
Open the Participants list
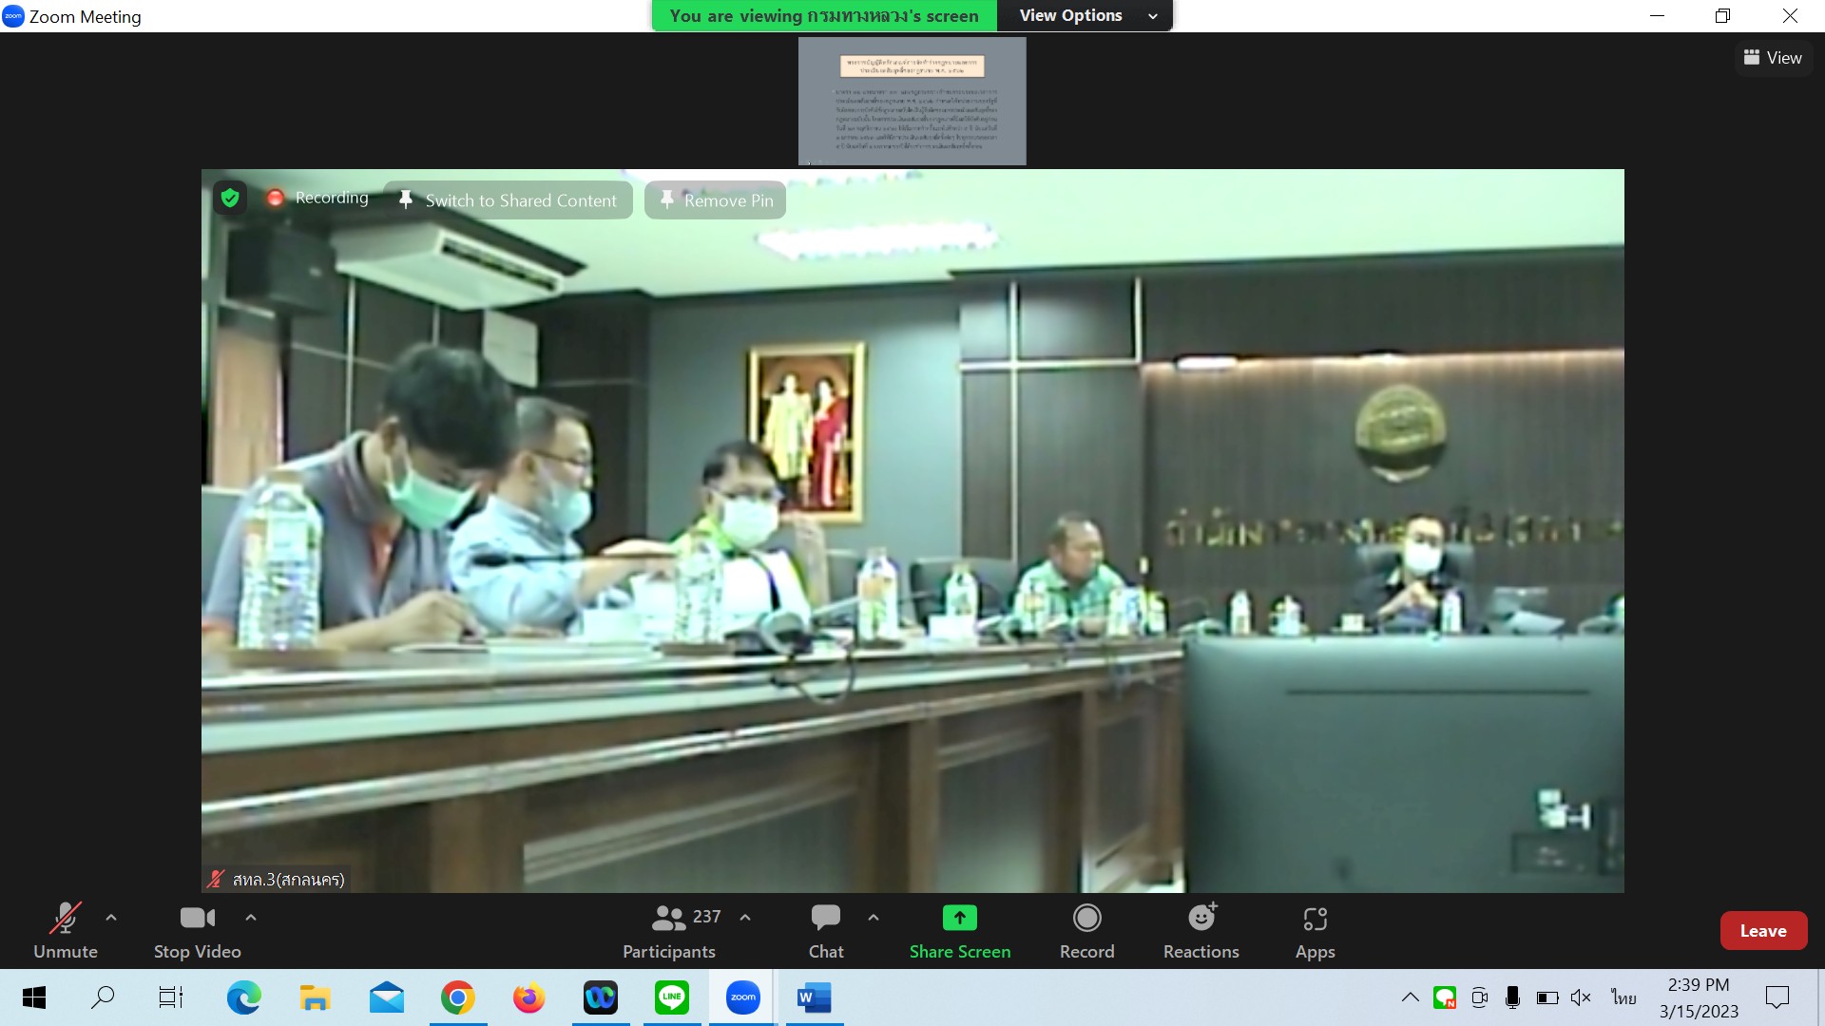[x=670, y=930]
